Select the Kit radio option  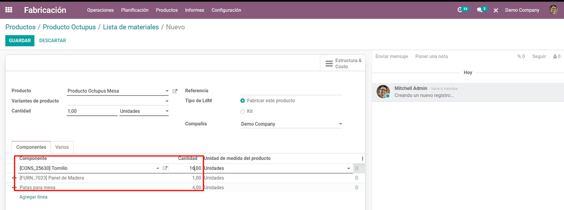pos(242,111)
